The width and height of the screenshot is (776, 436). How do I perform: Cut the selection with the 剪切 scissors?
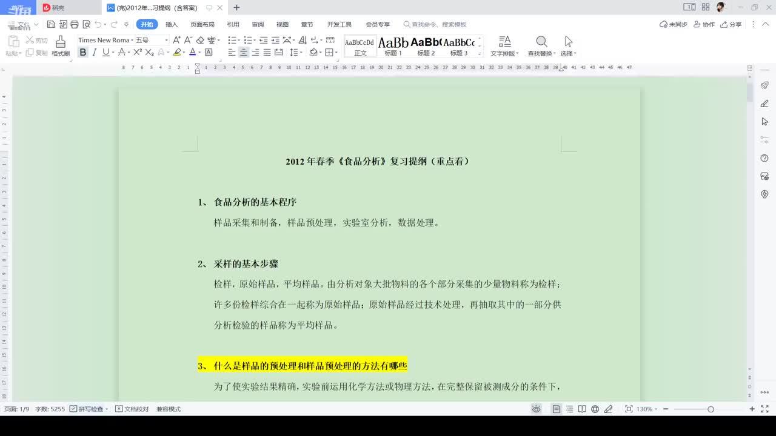(x=36, y=40)
